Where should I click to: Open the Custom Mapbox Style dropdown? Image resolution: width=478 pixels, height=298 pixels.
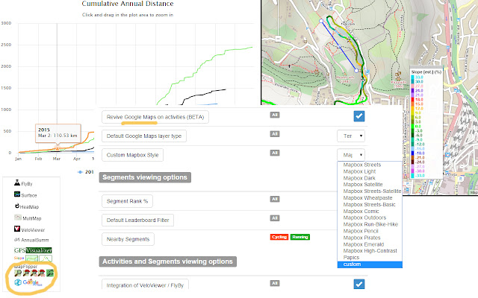(x=352, y=155)
